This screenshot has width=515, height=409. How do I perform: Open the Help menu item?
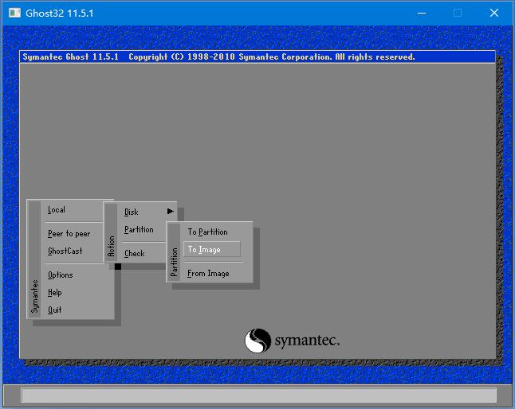[x=54, y=293]
